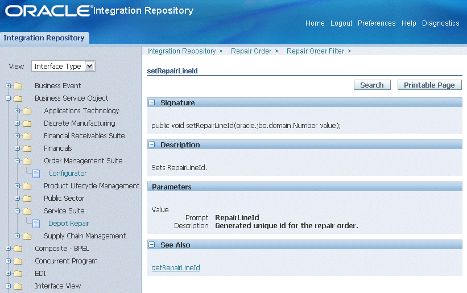Click the Applications Technology folder icon
This screenshot has height=293, width=467.
point(27,111)
